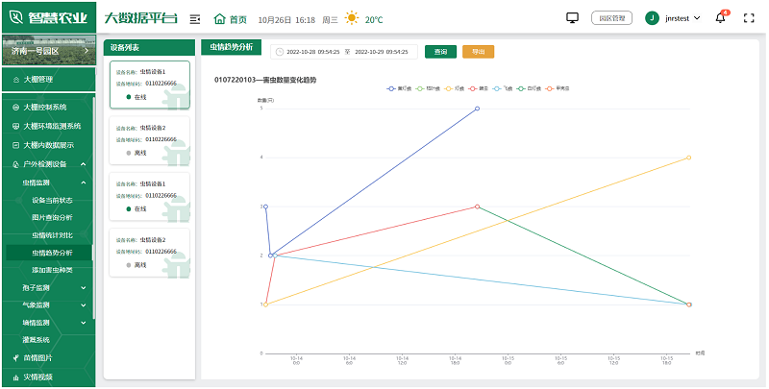Toggle the dark green legend series
This screenshot has height=389, width=769.
pyautogui.click(x=527, y=88)
